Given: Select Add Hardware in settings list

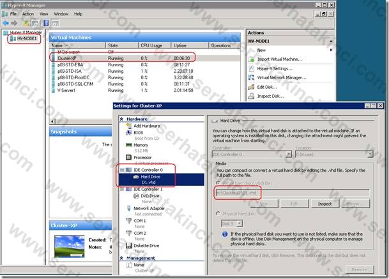Looking at the screenshot, I should (x=147, y=126).
